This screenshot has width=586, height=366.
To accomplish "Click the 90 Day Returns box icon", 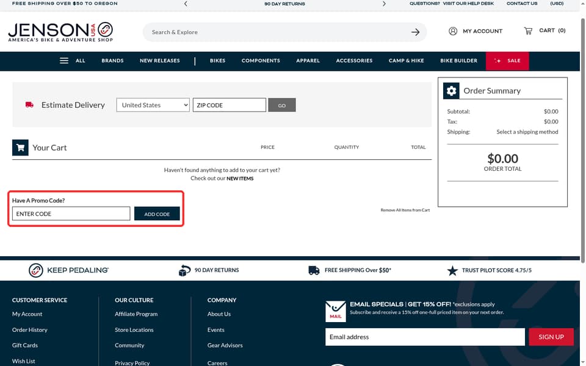I will tap(184, 270).
